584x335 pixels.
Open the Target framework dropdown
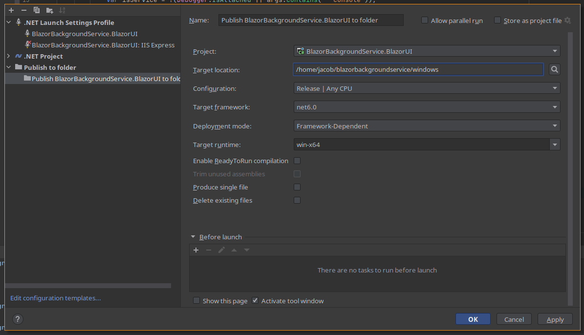coord(427,107)
